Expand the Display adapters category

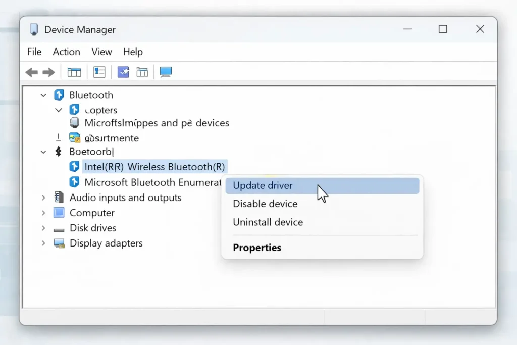[43, 243]
